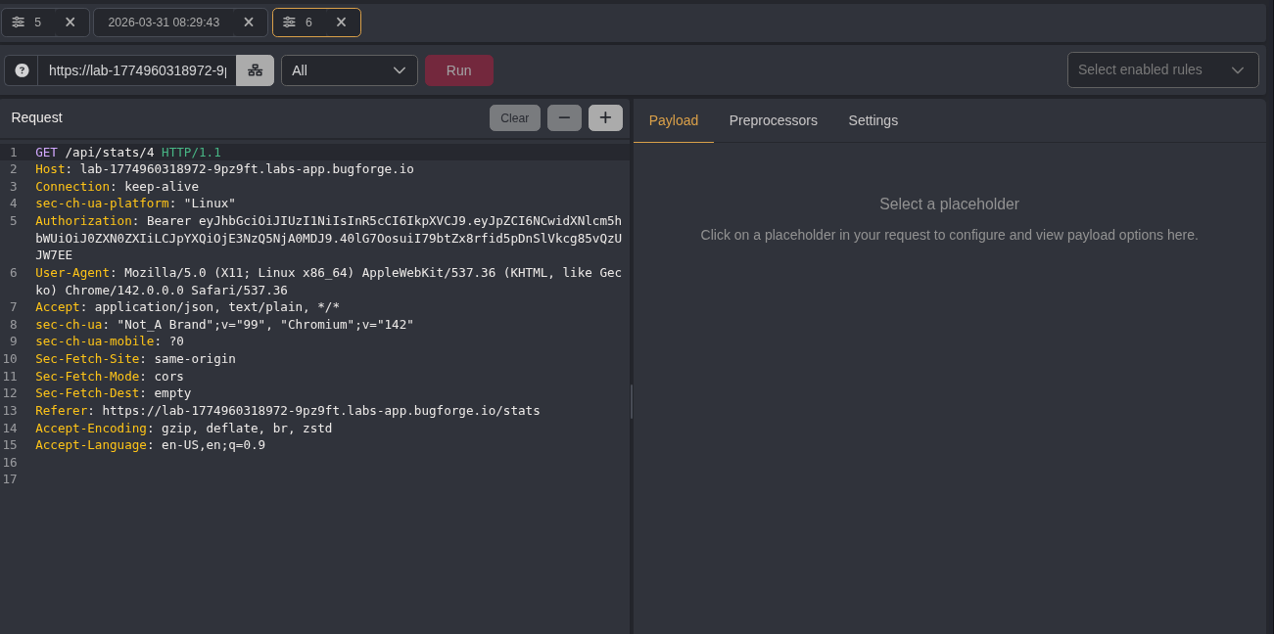
Task: Open connection settings via network icon
Action: [255, 70]
